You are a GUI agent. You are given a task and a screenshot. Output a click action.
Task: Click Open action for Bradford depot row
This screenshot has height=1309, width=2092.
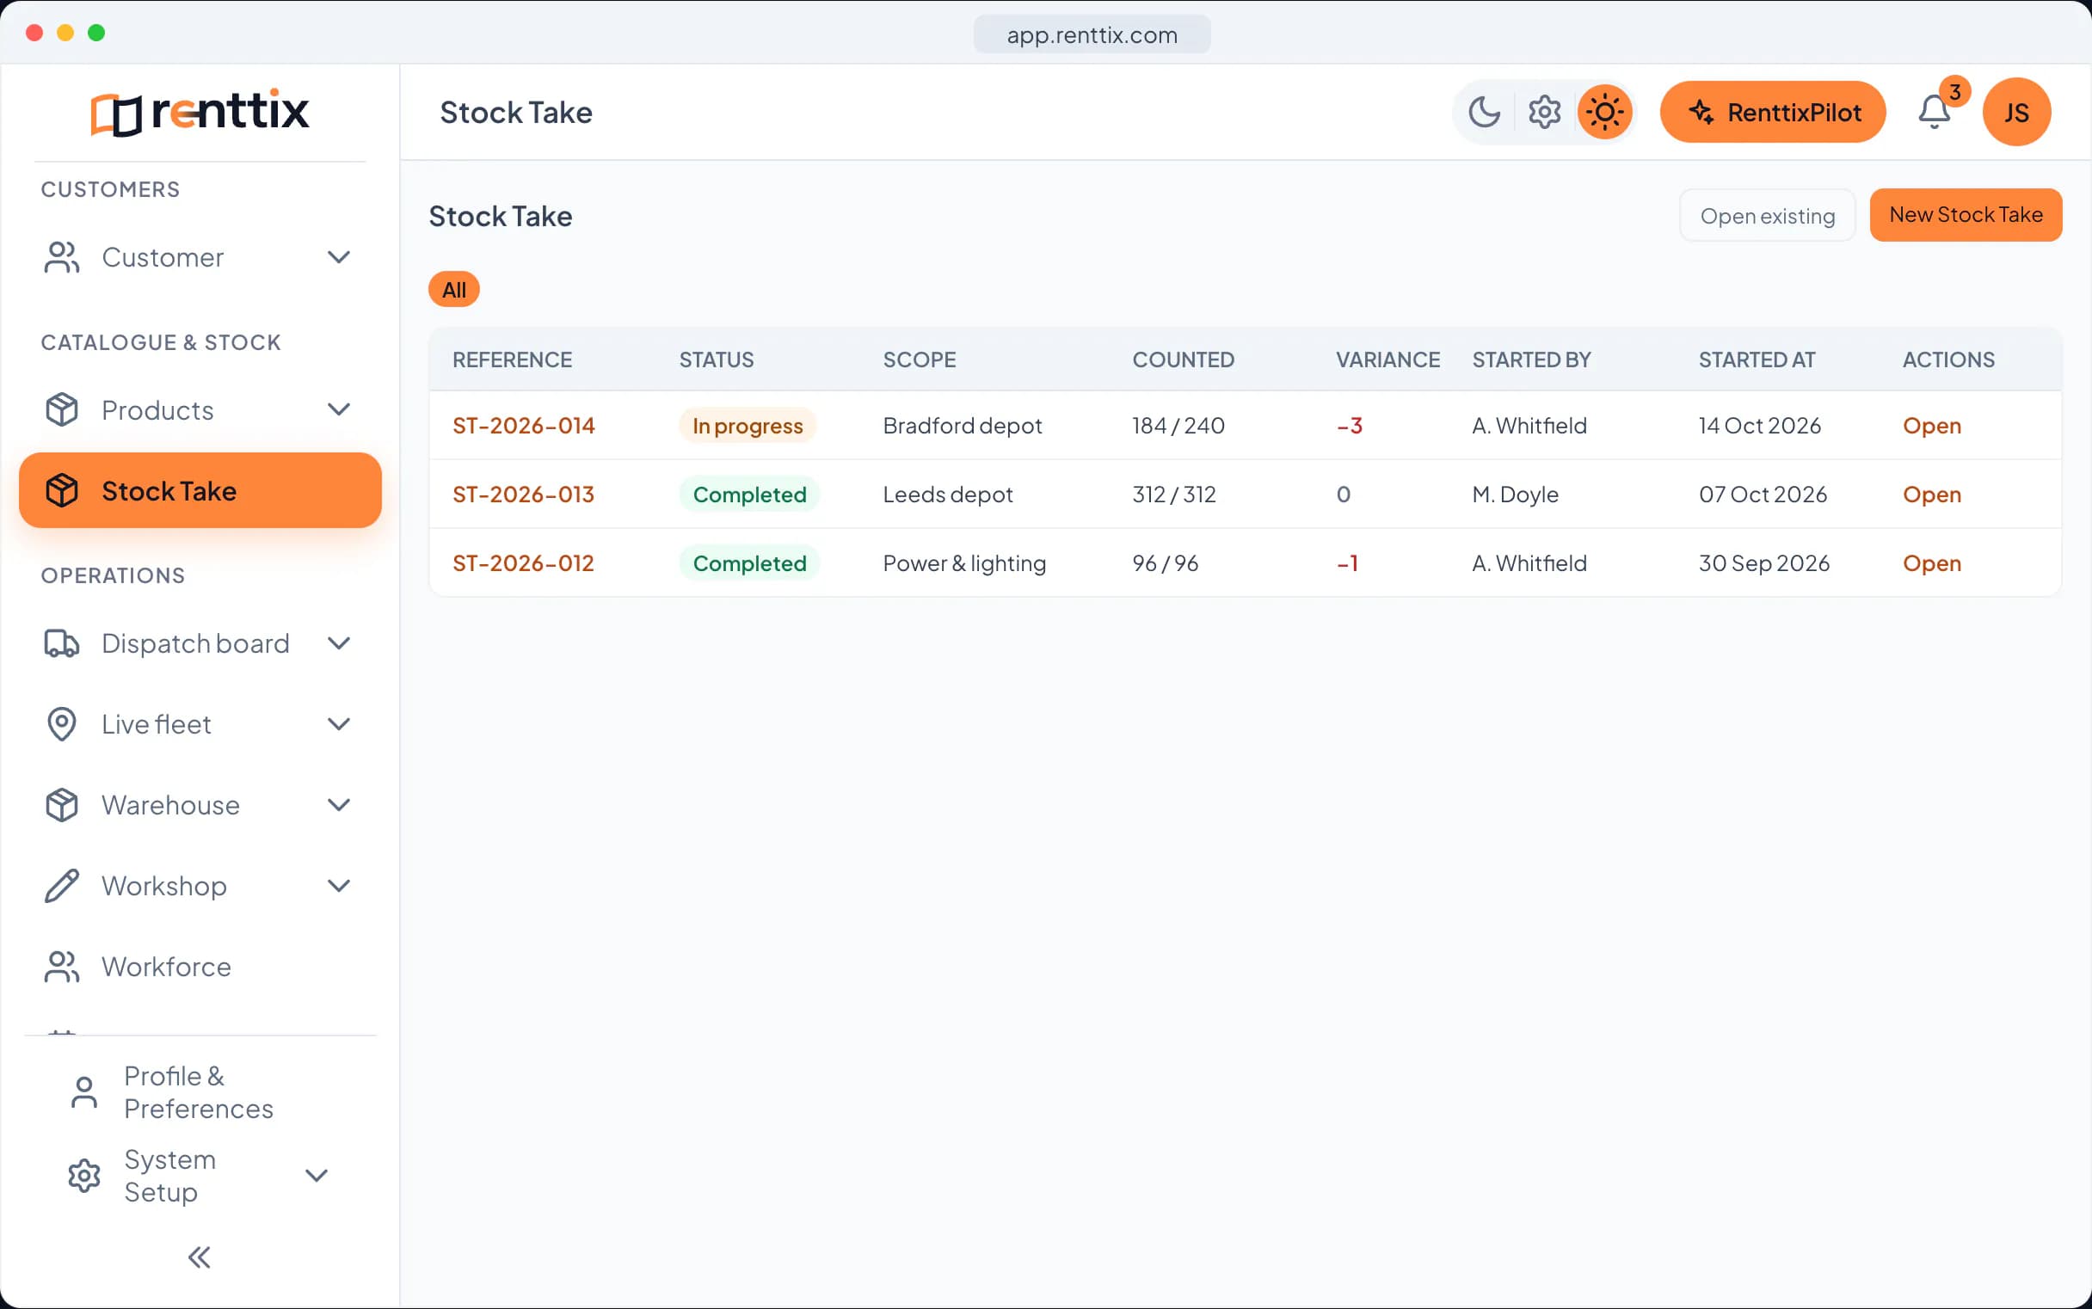pyautogui.click(x=1932, y=426)
